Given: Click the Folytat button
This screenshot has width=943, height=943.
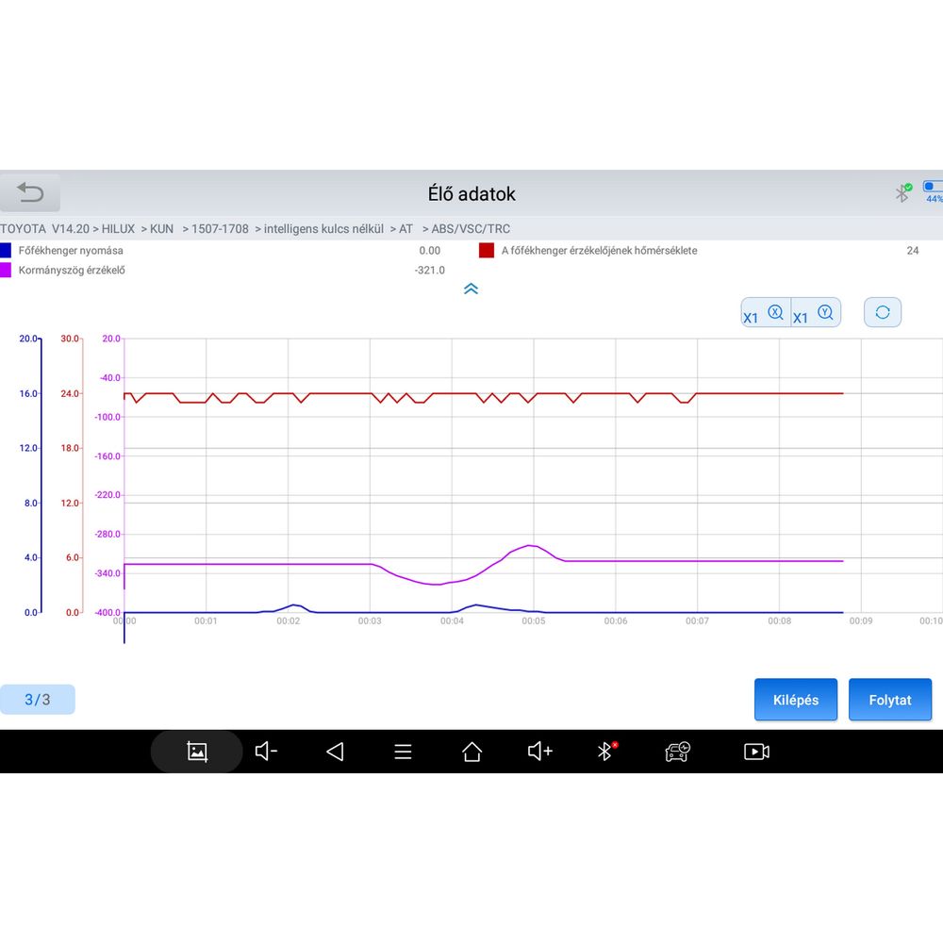Looking at the screenshot, I should click(889, 700).
